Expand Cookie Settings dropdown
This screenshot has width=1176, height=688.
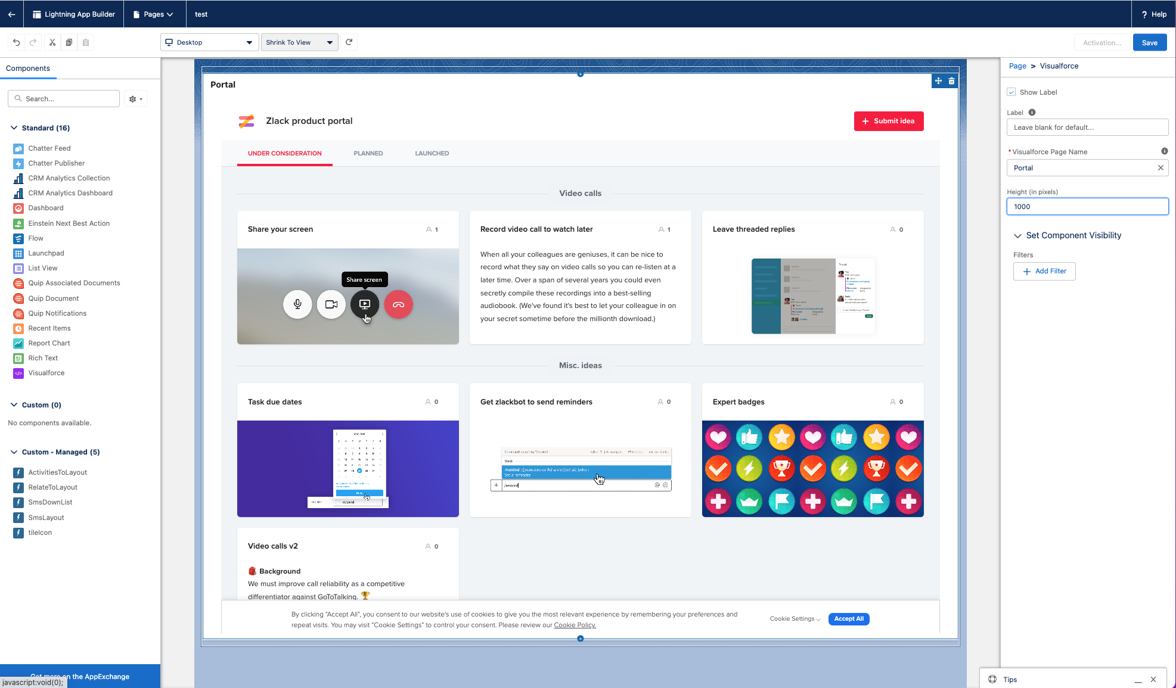click(795, 619)
